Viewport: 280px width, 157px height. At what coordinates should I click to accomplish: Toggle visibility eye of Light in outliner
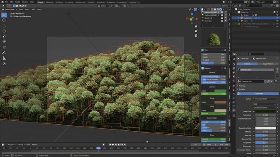pos(277,21)
